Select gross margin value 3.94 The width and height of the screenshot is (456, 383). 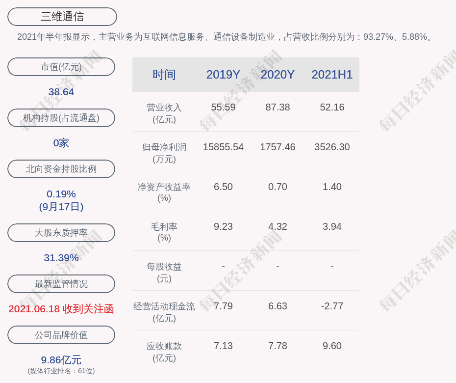(x=332, y=226)
